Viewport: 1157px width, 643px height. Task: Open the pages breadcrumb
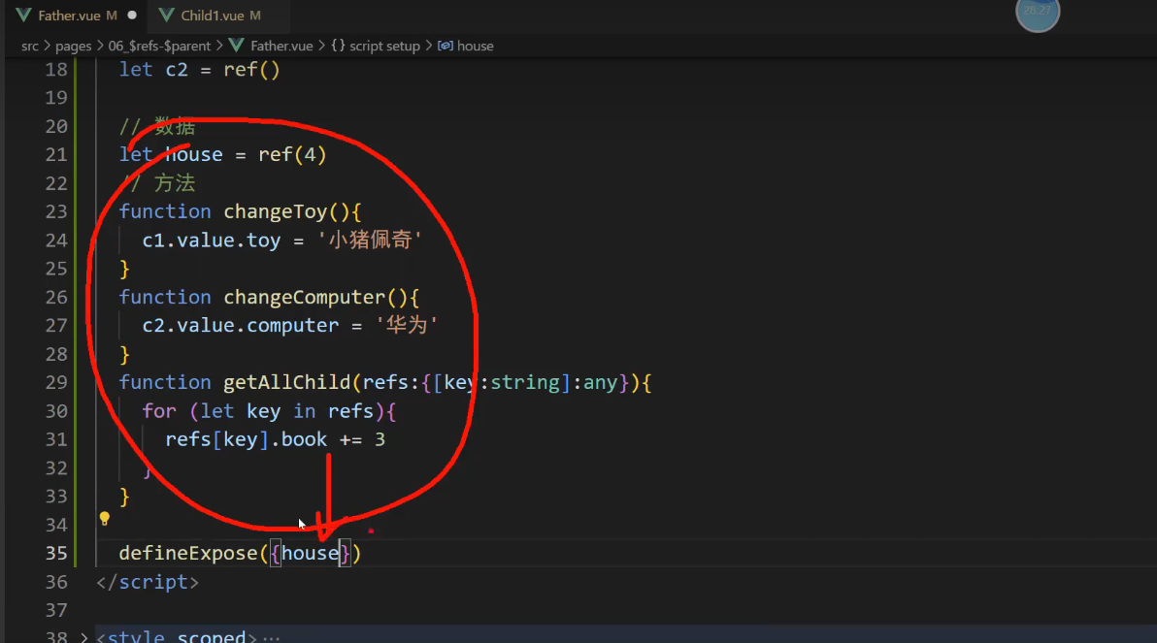pyautogui.click(x=73, y=46)
